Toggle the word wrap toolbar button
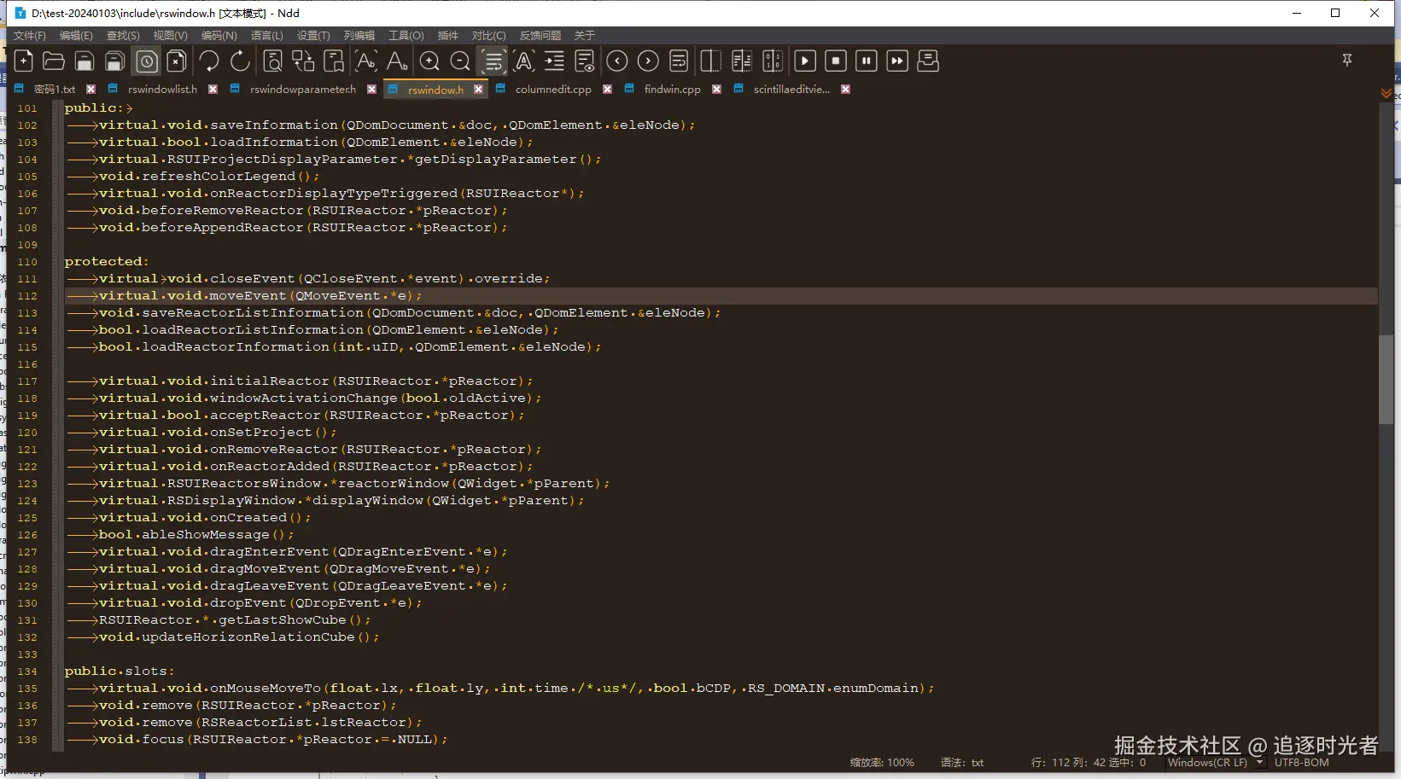The width and height of the screenshot is (1401, 779). coord(493,61)
